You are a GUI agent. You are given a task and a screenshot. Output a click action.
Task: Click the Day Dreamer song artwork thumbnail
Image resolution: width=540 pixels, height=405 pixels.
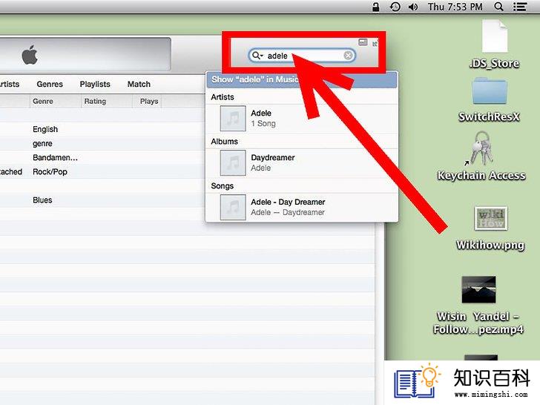233,208
